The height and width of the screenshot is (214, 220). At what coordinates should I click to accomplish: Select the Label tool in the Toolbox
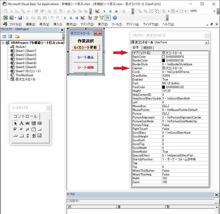point(21,123)
